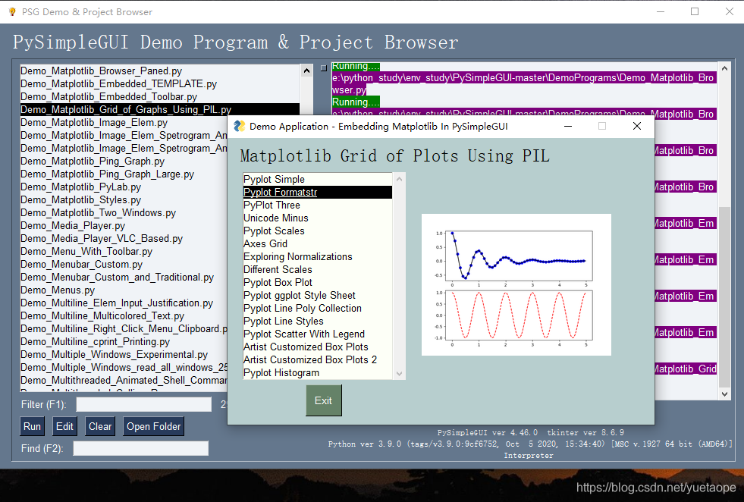Screen dimensions: 744x502
Task: Select Different Scales entry
Action: 318,269
